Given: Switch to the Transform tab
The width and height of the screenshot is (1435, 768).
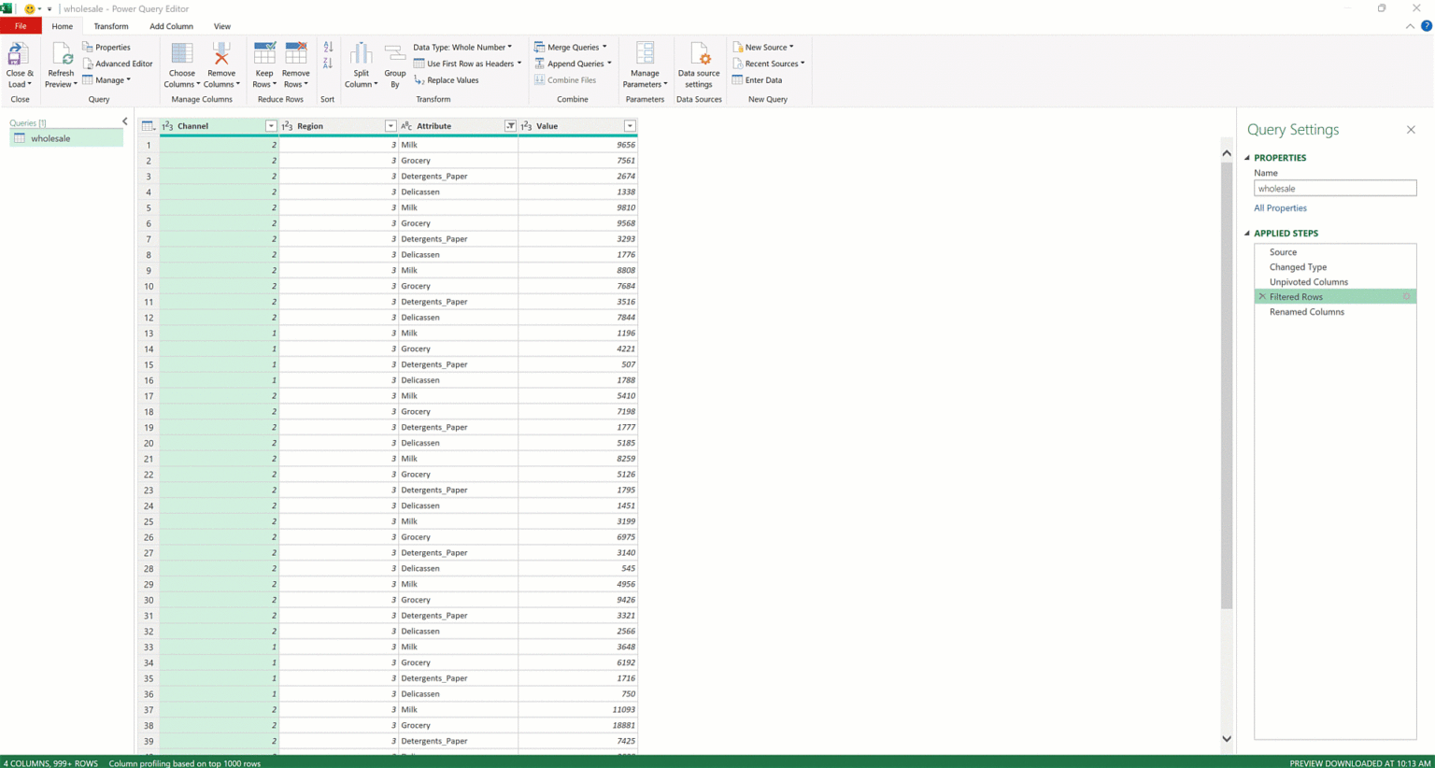Looking at the screenshot, I should tap(111, 26).
